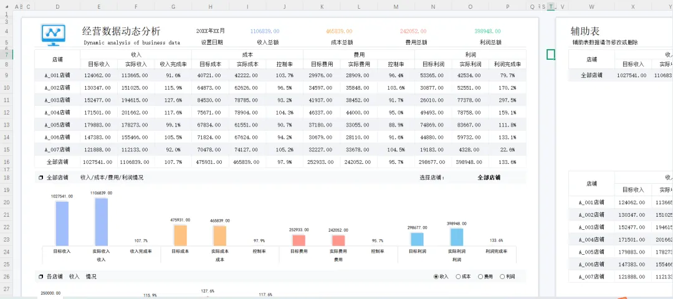The width and height of the screenshot is (673, 299).
Task: Select the 成本 radio button
Action: (x=458, y=277)
